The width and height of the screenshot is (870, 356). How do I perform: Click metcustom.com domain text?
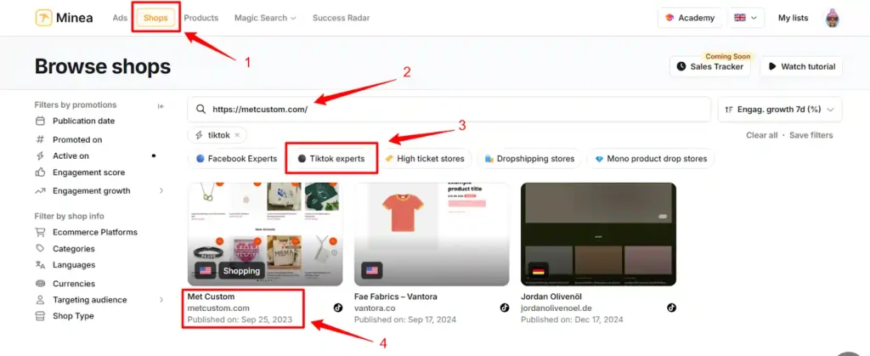point(218,308)
